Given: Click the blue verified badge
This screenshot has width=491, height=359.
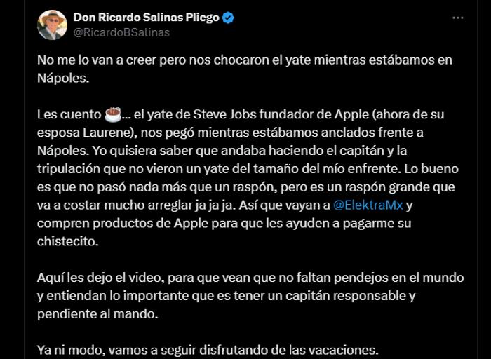Looking at the screenshot, I should click(x=228, y=18).
